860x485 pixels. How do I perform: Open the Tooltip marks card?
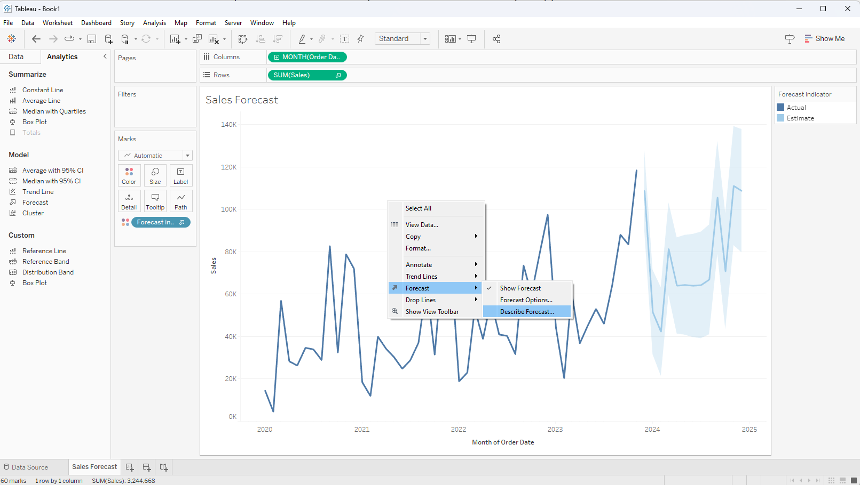(155, 201)
